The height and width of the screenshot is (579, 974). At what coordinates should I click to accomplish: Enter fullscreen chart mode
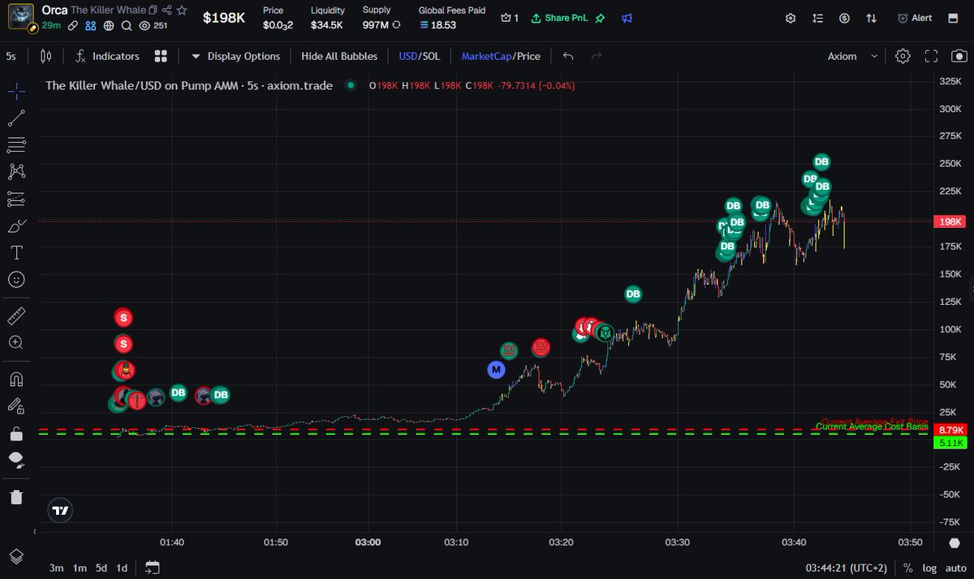[931, 56]
